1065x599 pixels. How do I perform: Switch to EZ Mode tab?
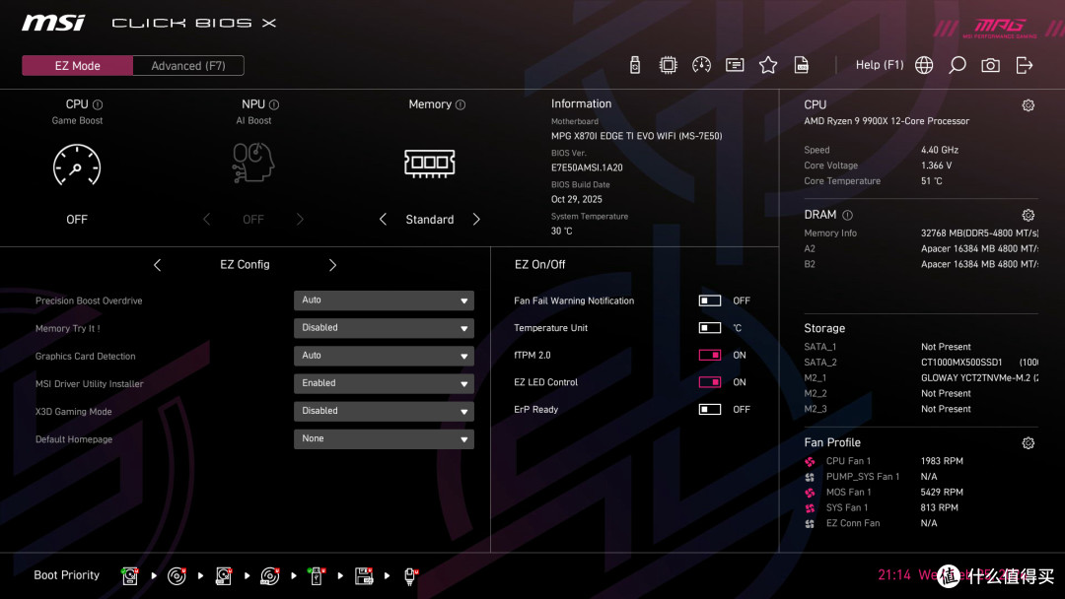pos(78,66)
